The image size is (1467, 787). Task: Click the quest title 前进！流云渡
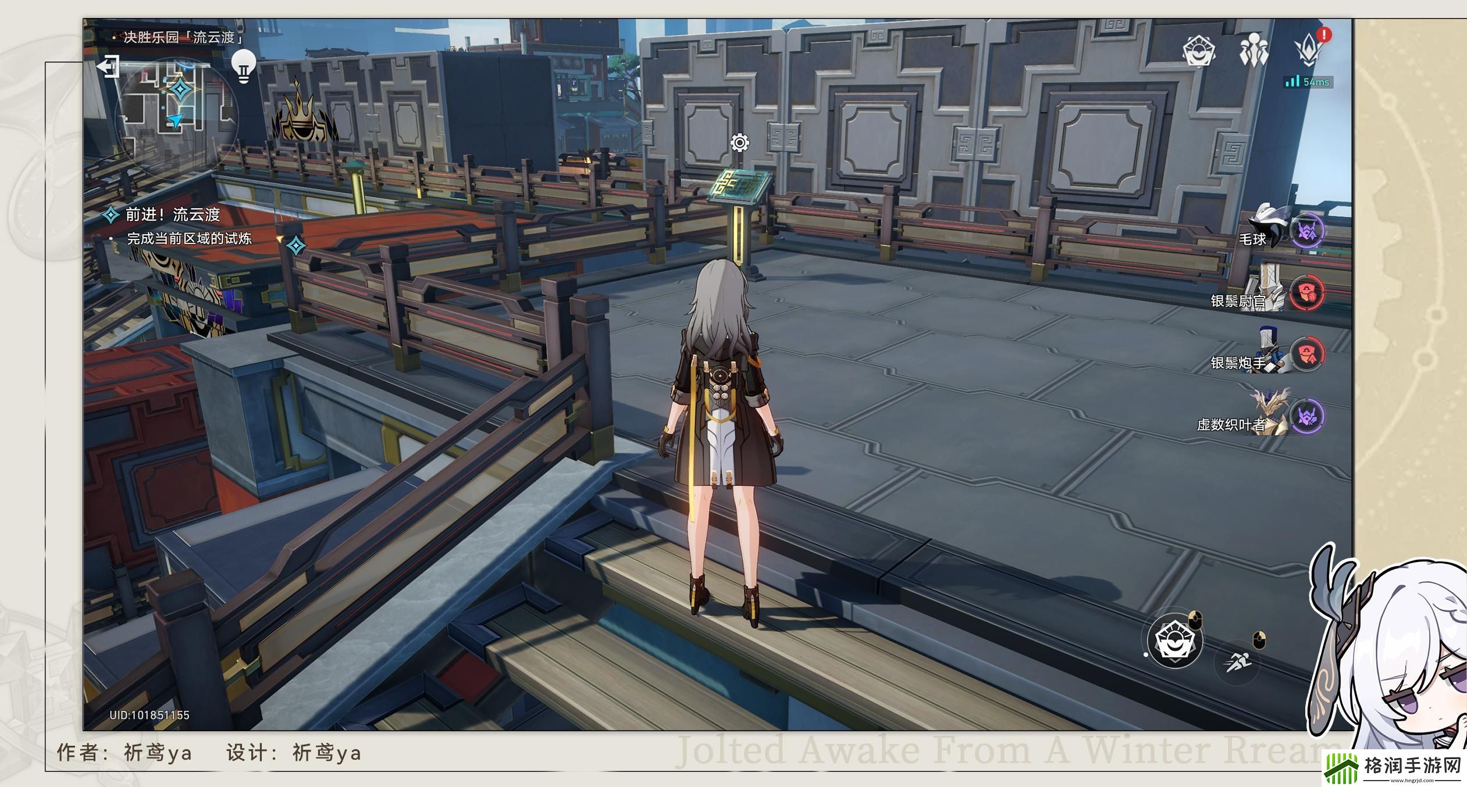173,214
